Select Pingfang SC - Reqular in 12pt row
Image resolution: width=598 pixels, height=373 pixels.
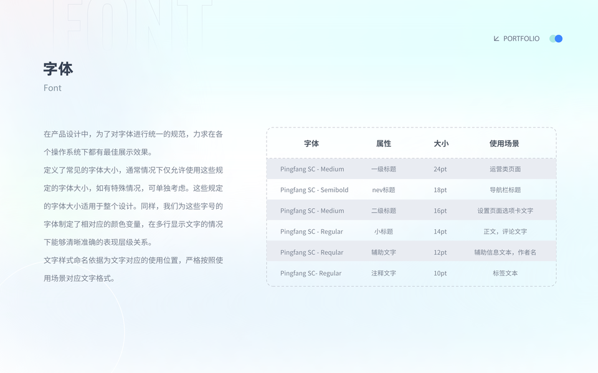tap(311, 252)
